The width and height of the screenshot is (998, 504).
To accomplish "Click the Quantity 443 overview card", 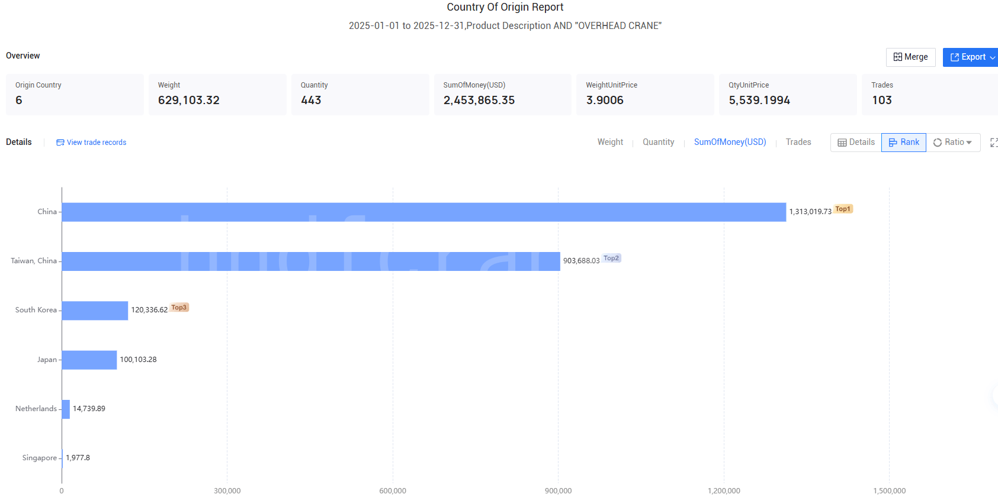I will [360, 95].
